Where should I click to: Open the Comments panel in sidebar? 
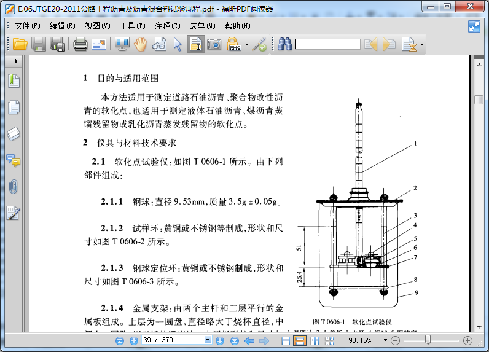point(14,160)
